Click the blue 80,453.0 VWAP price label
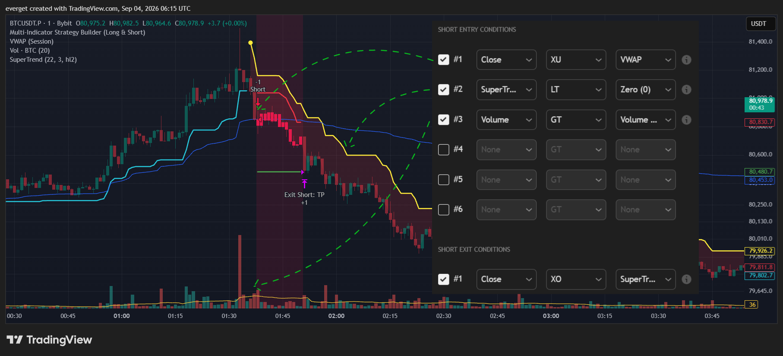Screen dimensions: 783x356 (760, 180)
